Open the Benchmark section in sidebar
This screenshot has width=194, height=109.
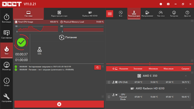click(x=6, y=18)
